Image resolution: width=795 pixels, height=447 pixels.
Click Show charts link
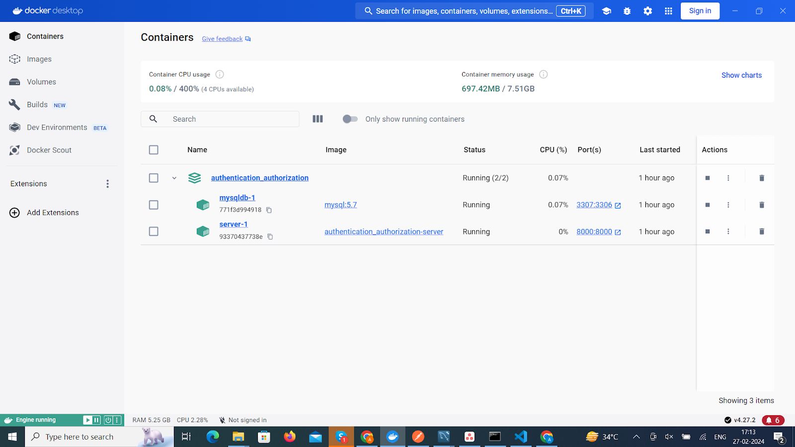pos(741,75)
